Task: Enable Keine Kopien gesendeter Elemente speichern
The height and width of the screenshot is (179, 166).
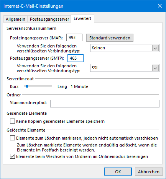Action: (x=12, y=121)
